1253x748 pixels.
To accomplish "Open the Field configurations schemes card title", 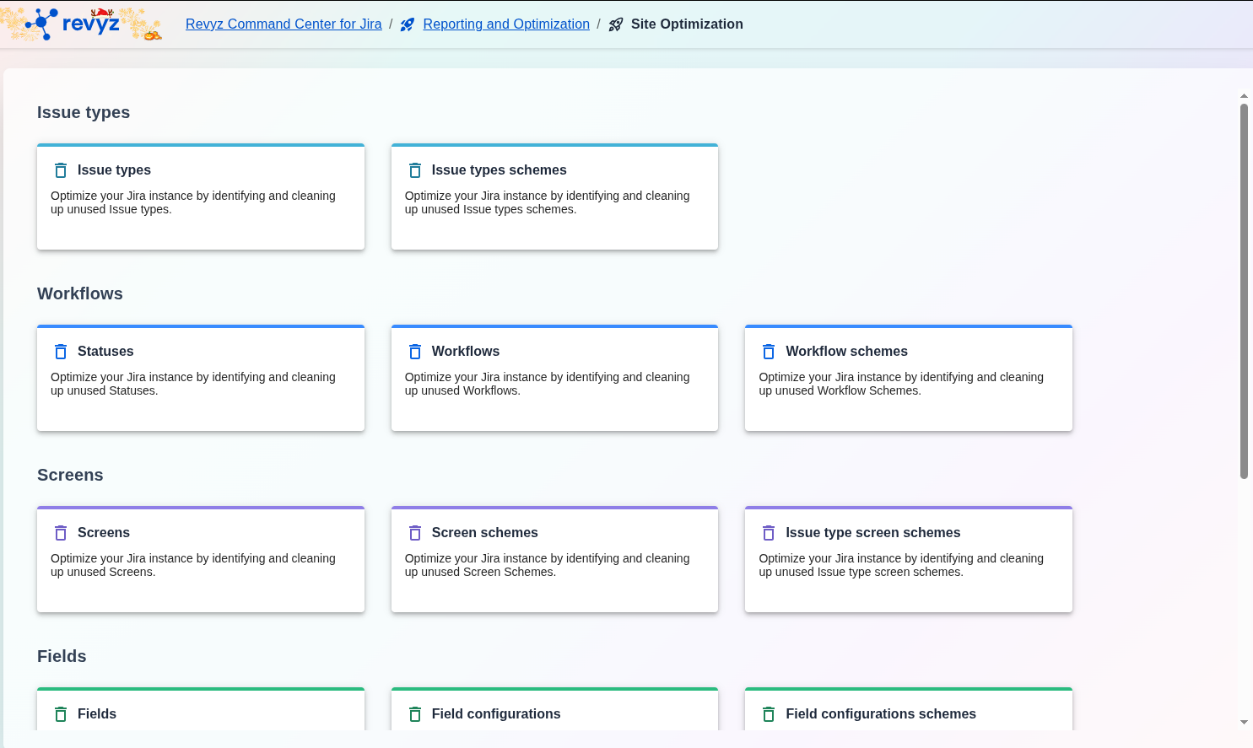I will (x=880, y=714).
